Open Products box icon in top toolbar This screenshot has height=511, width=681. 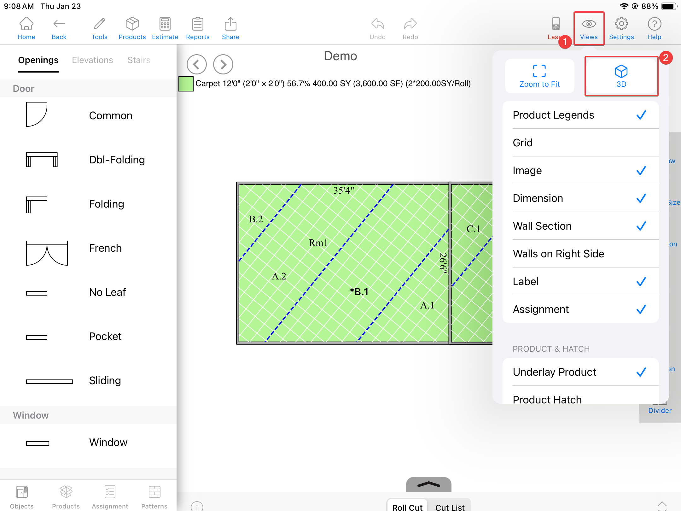(x=132, y=28)
